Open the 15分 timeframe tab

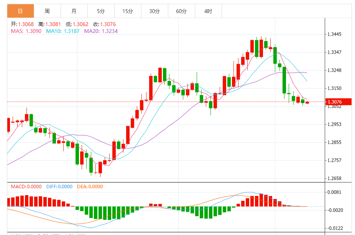pyautogui.click(x=128, y=11)
